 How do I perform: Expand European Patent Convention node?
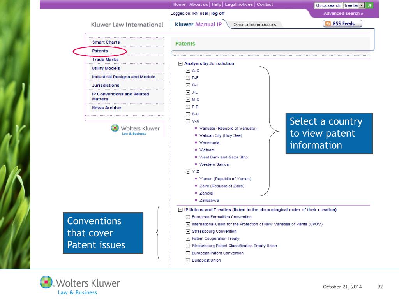click(188, 253)
